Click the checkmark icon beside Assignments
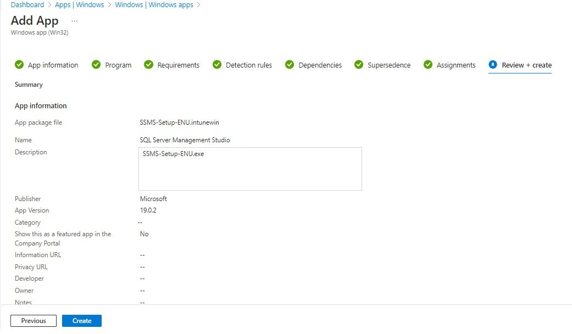 [428, 65]
